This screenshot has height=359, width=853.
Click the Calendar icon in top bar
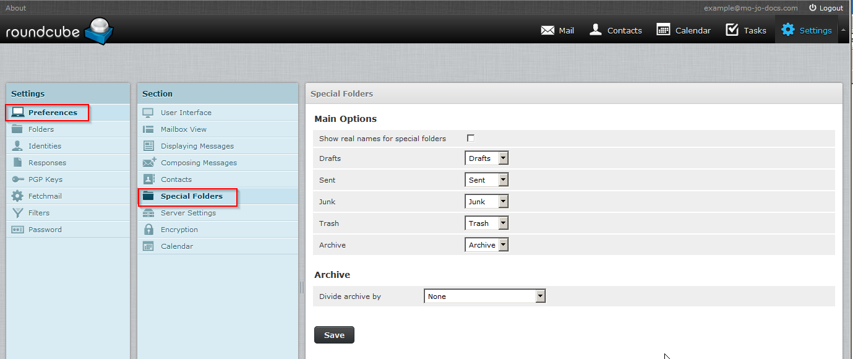tap(663, 30)
